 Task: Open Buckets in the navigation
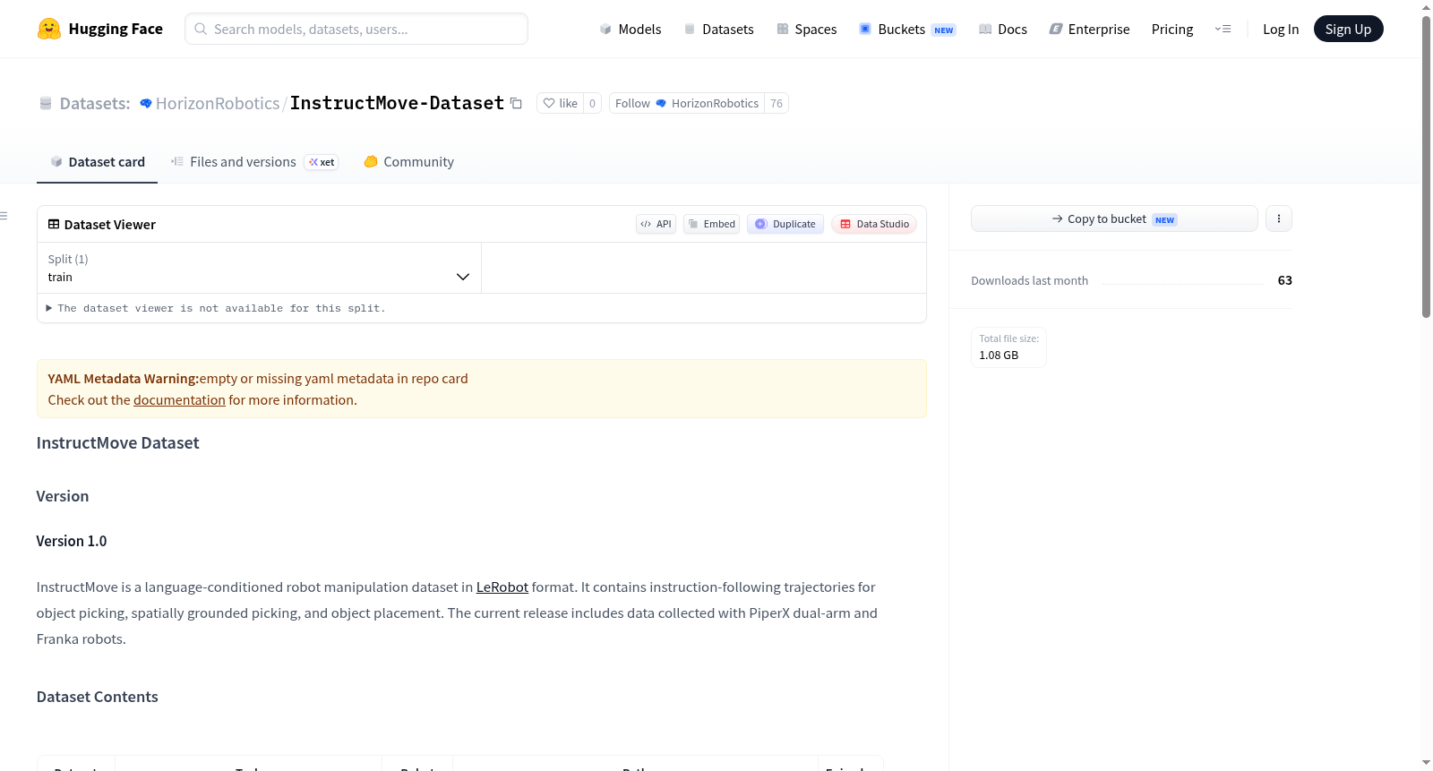(907, 29)
